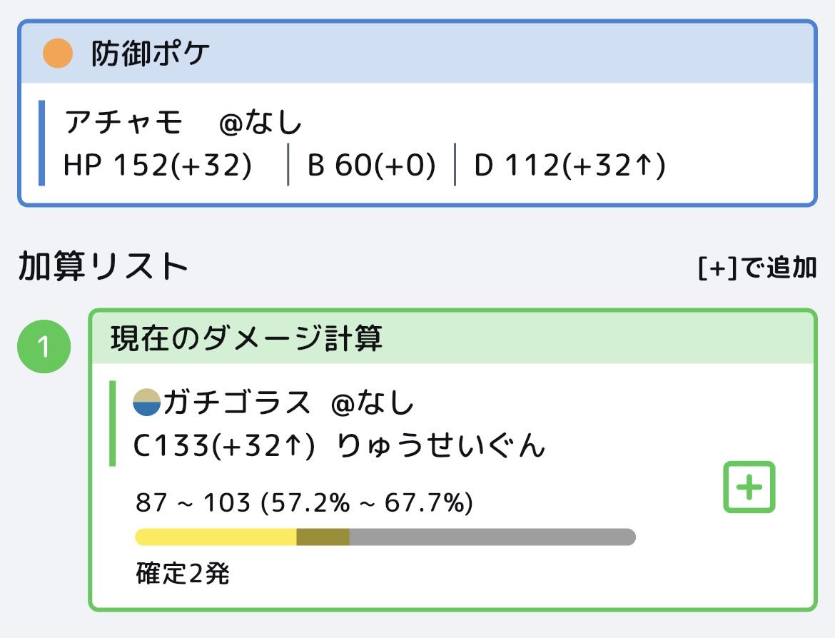835x638 pixels.
Task: Edit the B 60(+0) defense stat
Action: coord(371,166)
